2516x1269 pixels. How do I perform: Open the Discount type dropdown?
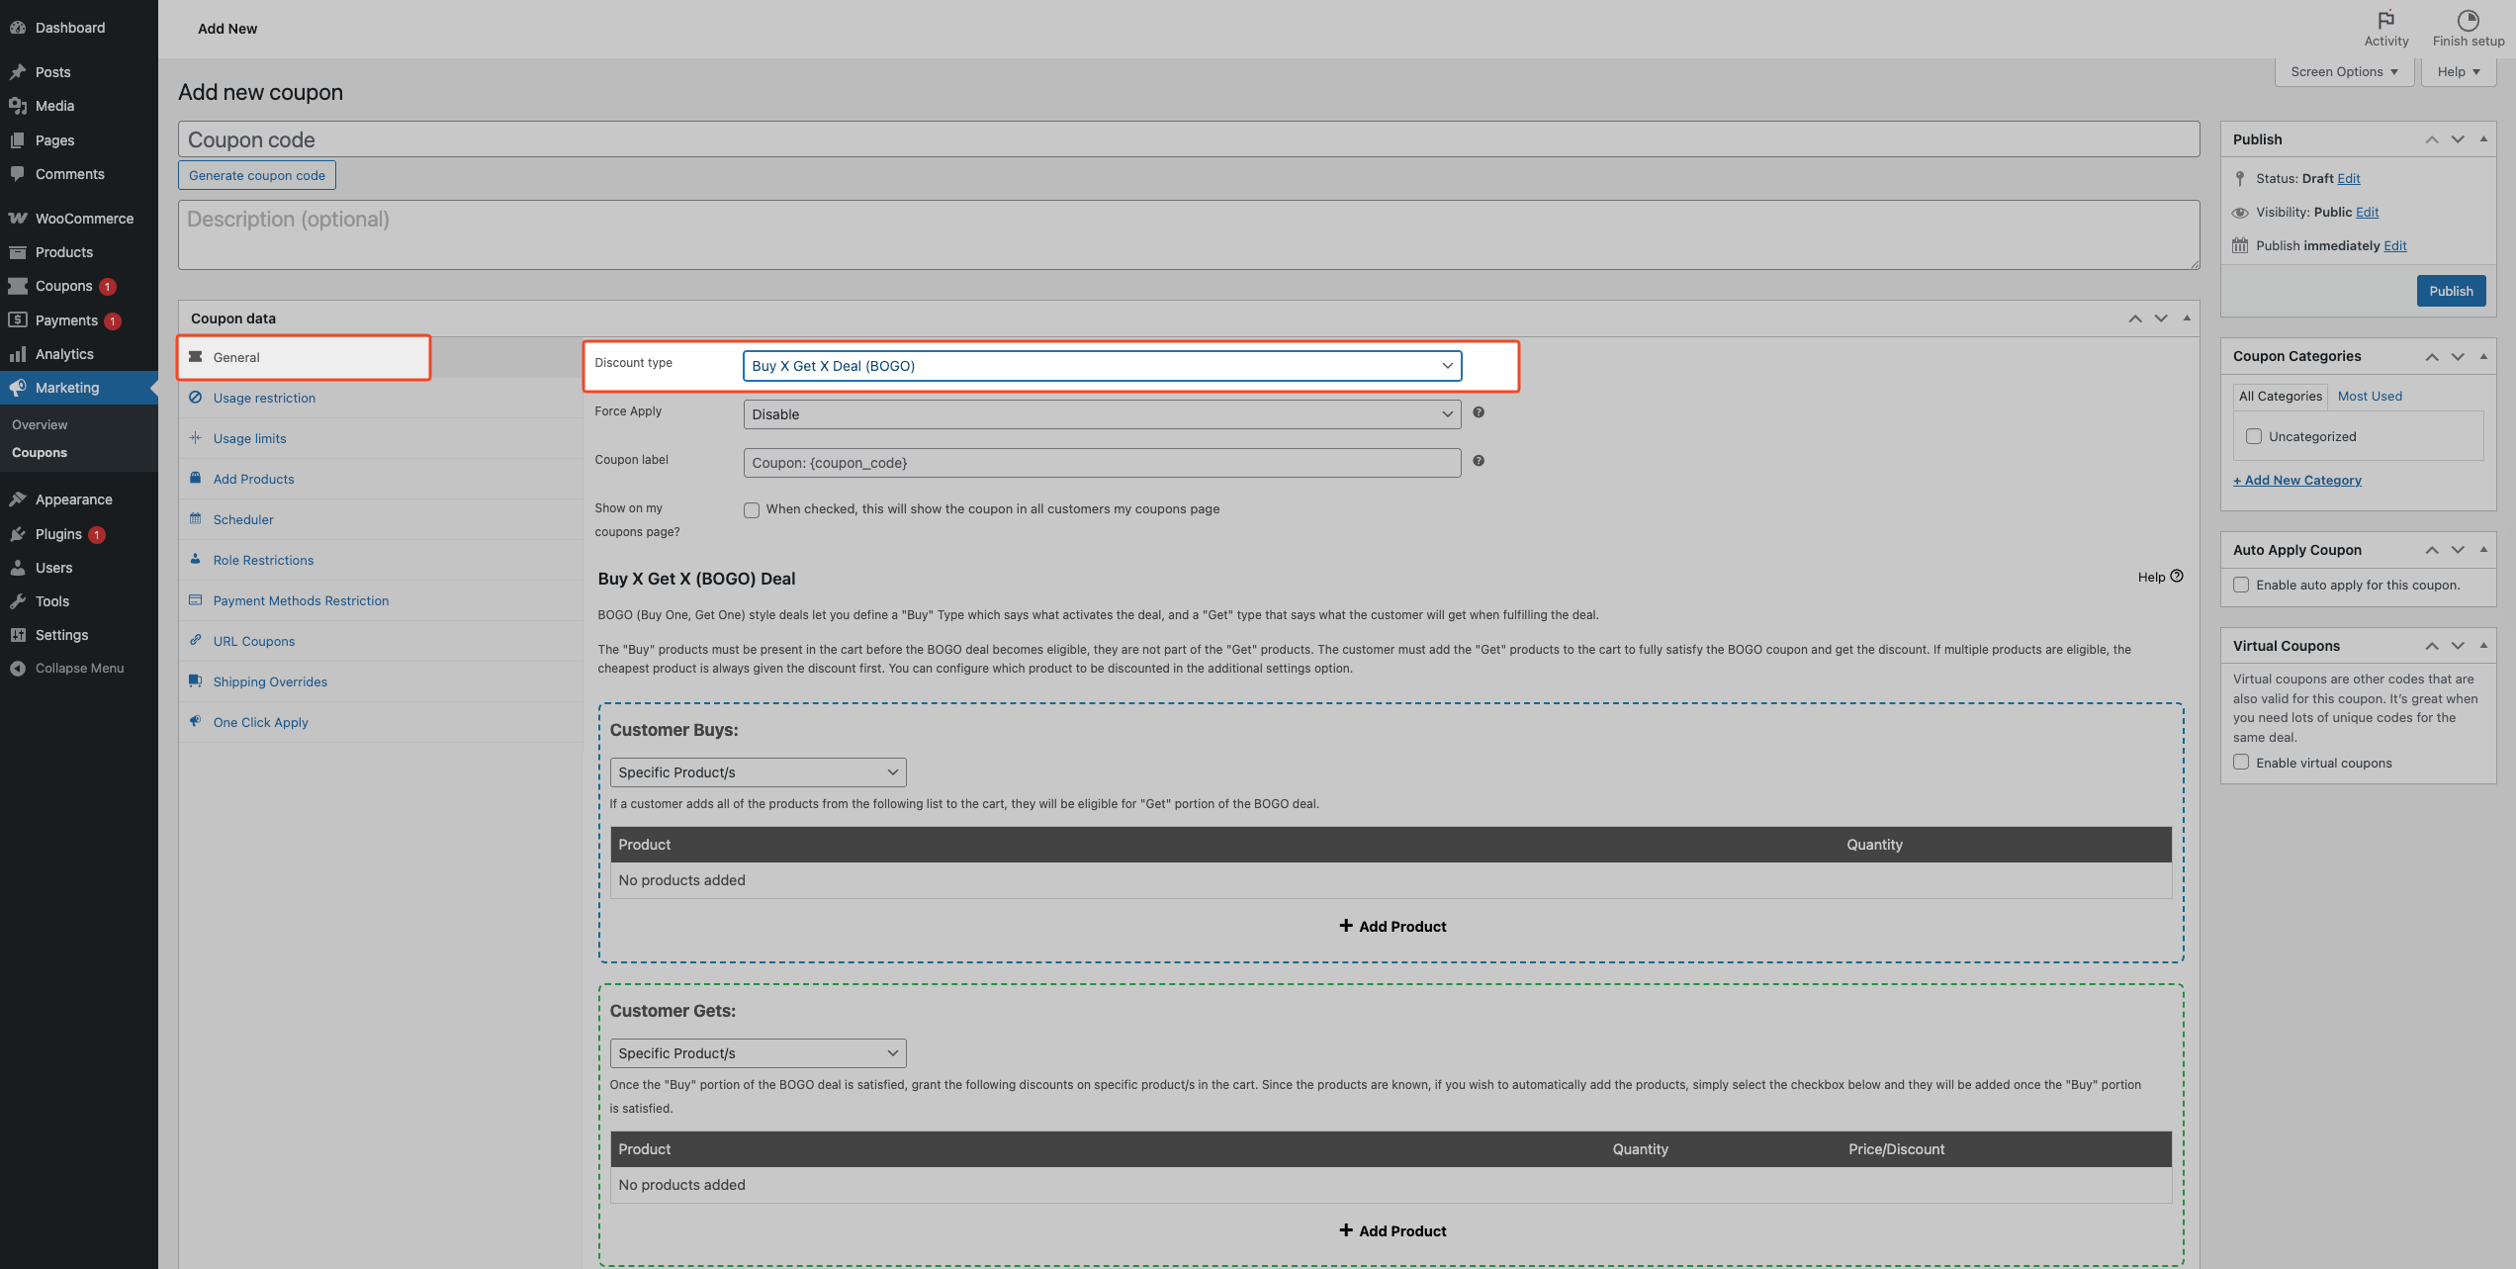coord(1102,366)
